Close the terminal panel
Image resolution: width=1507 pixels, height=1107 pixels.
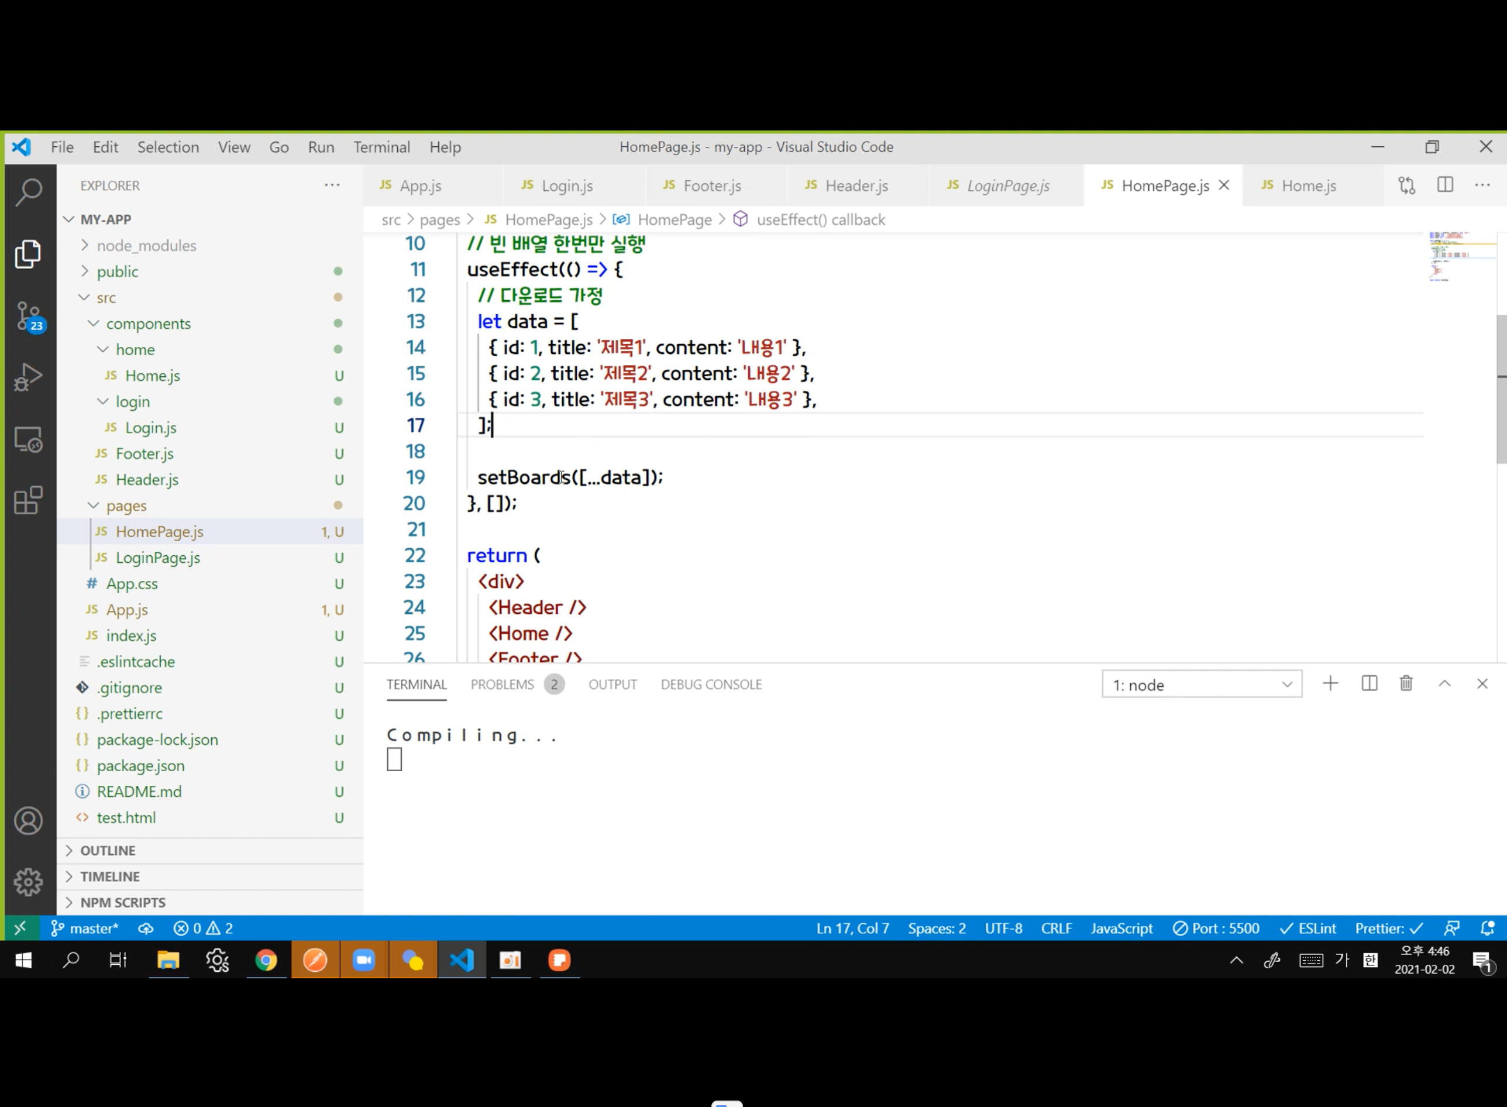pyautogui.click(x=1482, y=683)
